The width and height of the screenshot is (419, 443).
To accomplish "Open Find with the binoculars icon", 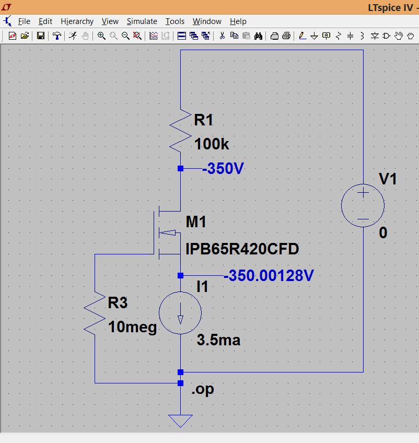I will (x=258, y=36).
